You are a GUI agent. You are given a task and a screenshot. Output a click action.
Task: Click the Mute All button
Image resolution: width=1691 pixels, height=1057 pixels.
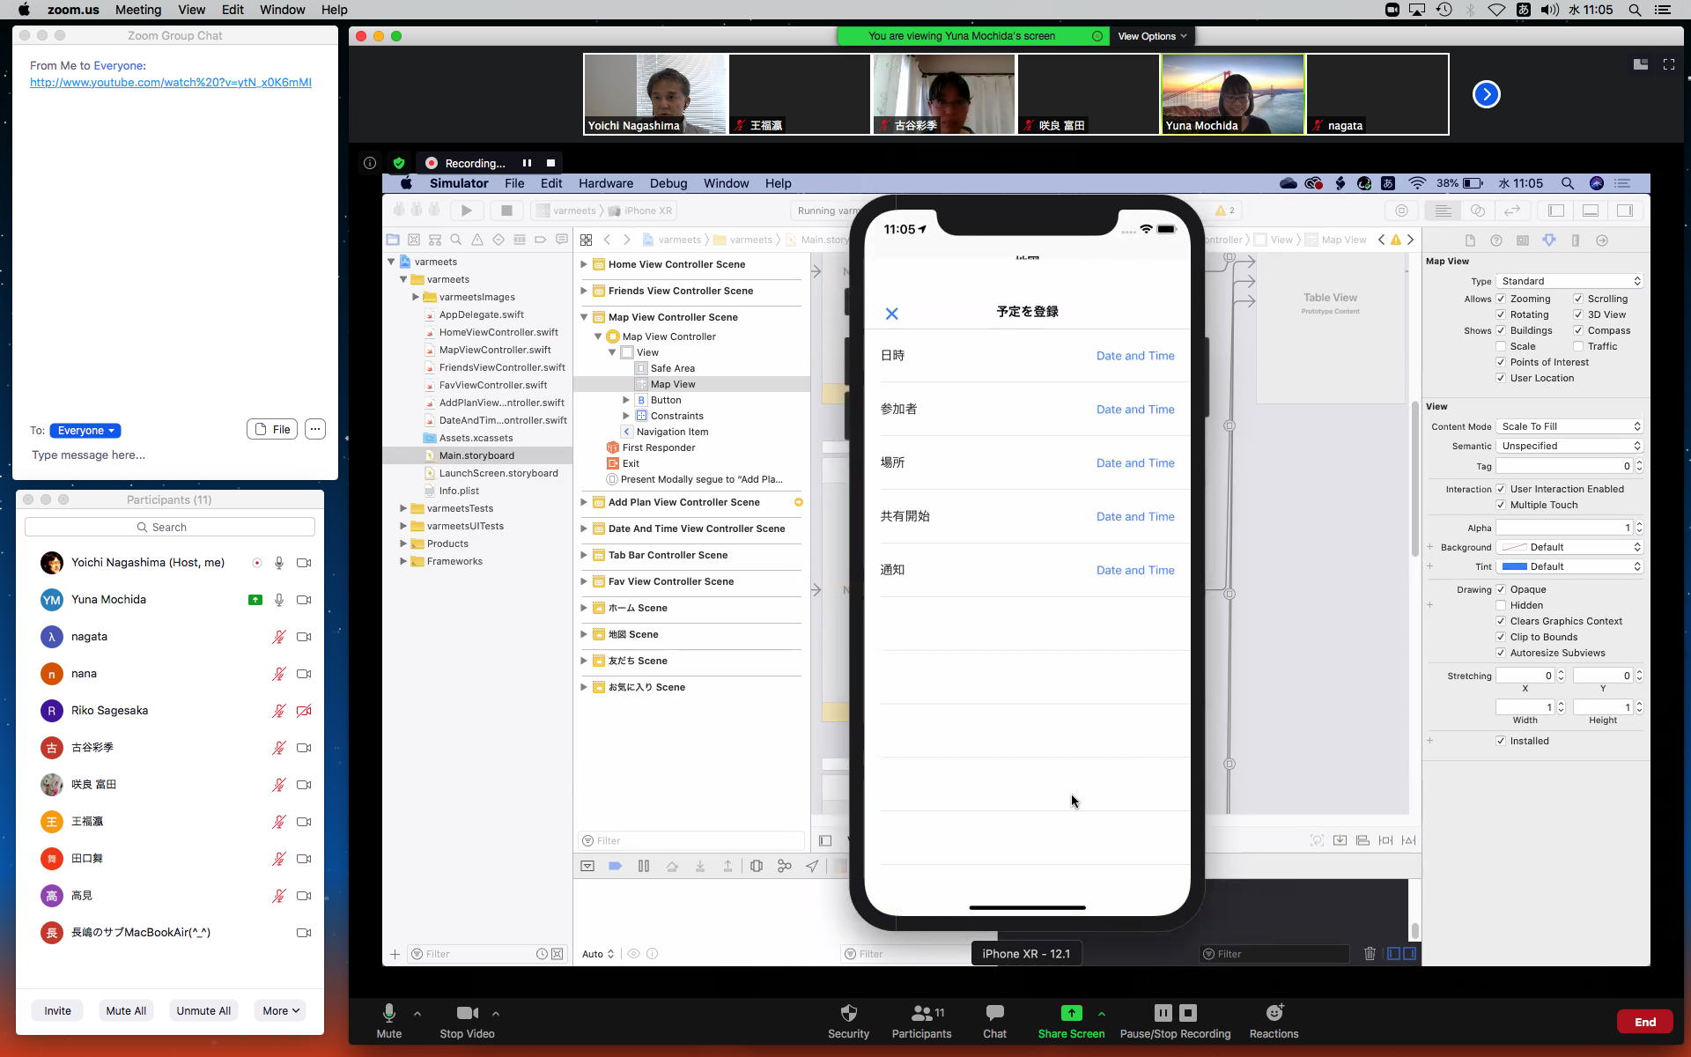click(126, 1010)
